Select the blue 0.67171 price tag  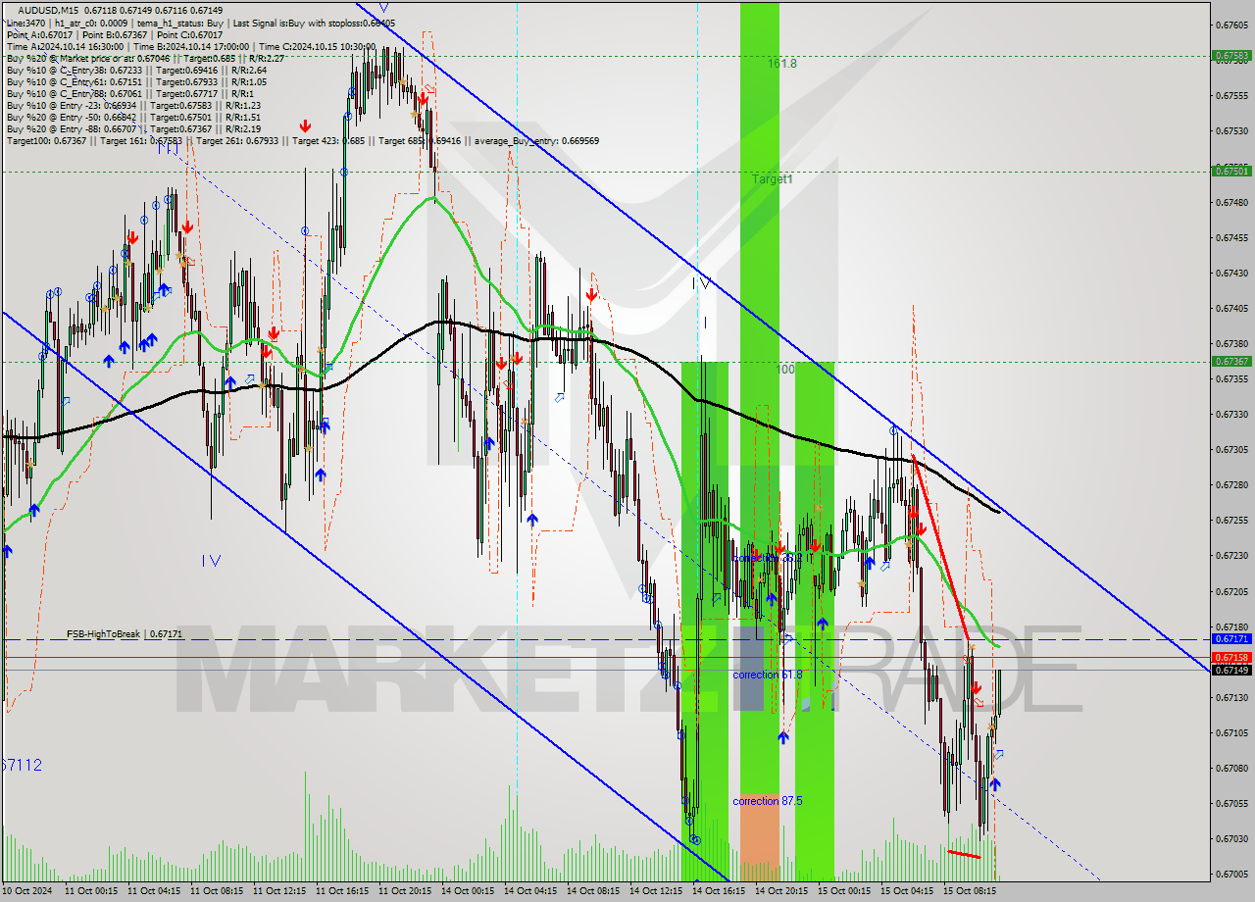[x=1231, y=639]
